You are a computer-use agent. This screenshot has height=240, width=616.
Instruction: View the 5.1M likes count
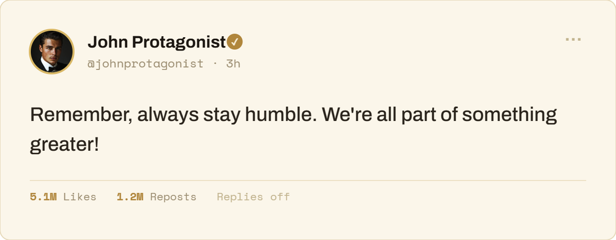[x=43, y=197]
